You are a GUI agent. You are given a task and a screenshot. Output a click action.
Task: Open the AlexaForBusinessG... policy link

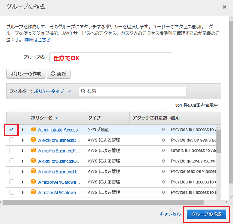coord(59,161)
